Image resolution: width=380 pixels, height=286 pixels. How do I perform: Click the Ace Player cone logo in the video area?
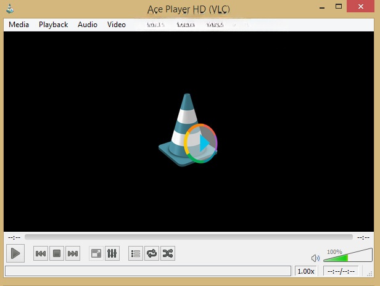click(x=188, y=130)
